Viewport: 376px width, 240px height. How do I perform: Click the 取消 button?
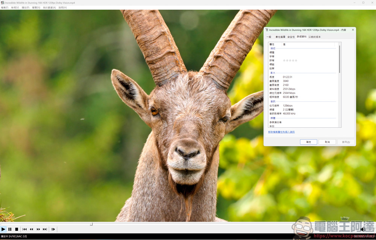pyautogui.click(x=327, y=142)
